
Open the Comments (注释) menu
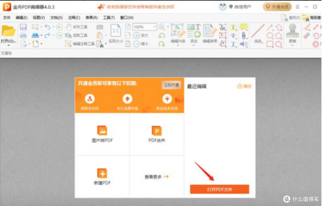click(74, 18)
